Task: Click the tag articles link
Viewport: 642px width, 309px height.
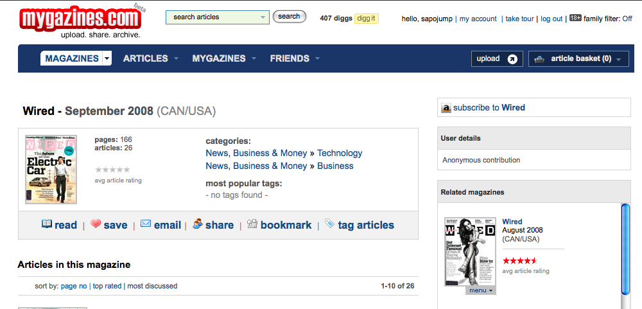Action: point(366,225)
